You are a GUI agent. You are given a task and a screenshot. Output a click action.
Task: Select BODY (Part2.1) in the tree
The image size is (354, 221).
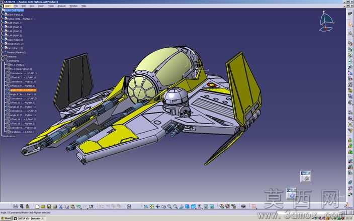(15, 15)
